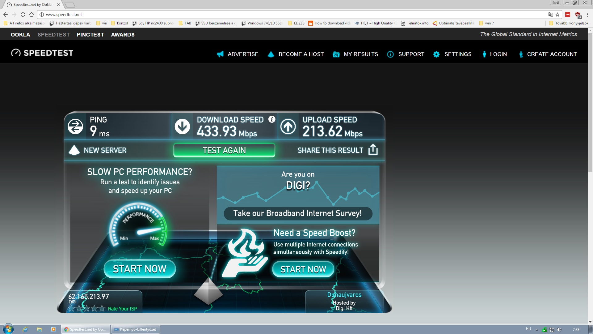Open media player icon in taskbar
593x334 pixels.
click(x=53, y=329)
